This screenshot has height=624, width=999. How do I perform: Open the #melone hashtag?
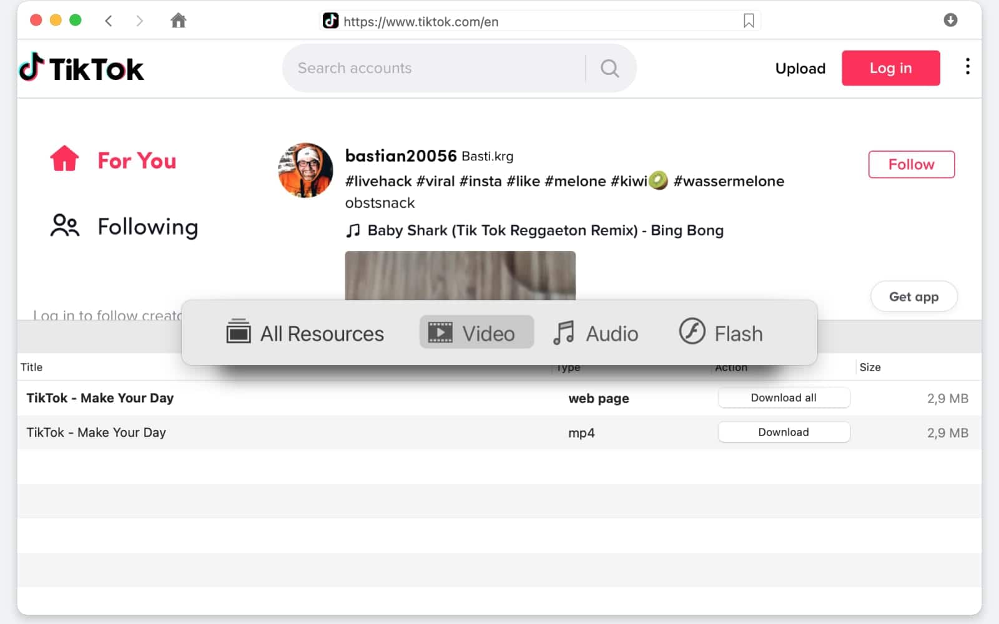[575, 181]
